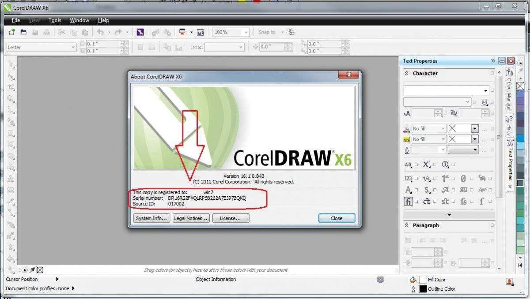
Task: Click the New document icon
Action: (x=12, y=32)
